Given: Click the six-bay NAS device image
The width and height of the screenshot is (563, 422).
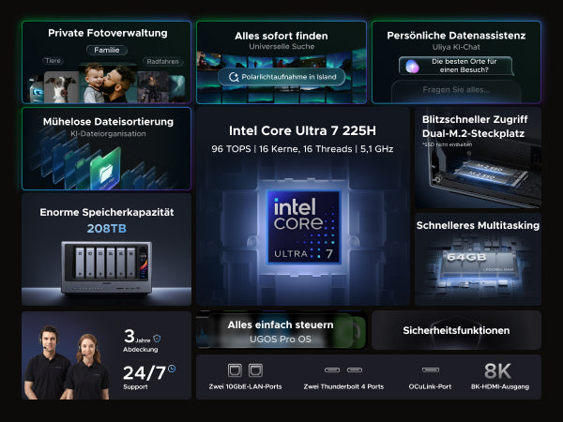Looking at the screenshot, I should pos(107,267).
